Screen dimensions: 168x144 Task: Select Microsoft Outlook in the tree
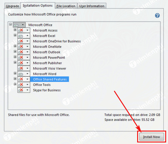click(47, 52)
